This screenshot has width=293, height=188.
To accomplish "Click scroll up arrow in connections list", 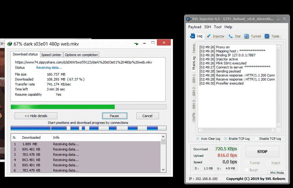I will coord(163,137).
